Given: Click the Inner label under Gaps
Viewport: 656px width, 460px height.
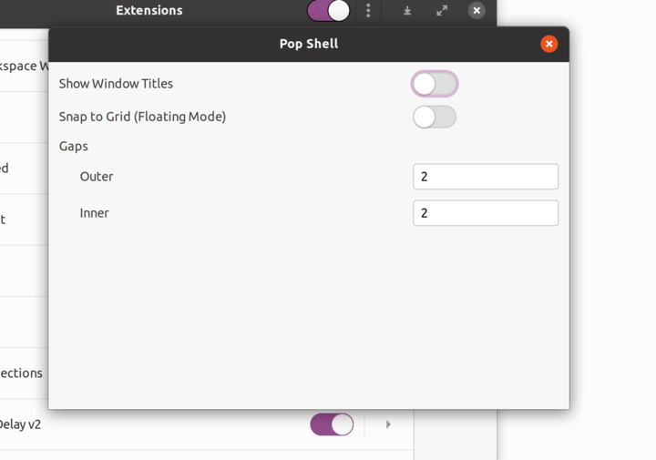Looking at the screenshot, I should 95,213.
